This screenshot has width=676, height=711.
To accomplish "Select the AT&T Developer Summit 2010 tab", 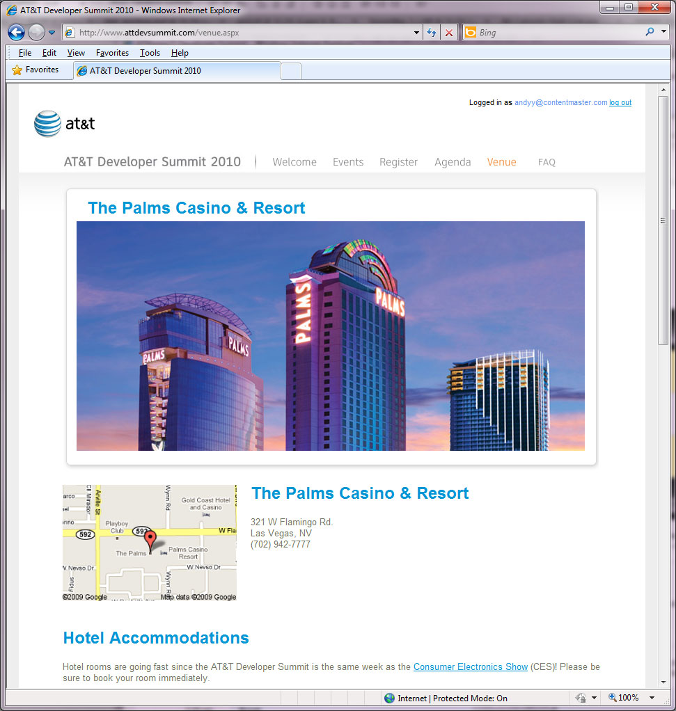I will point(177,71).
